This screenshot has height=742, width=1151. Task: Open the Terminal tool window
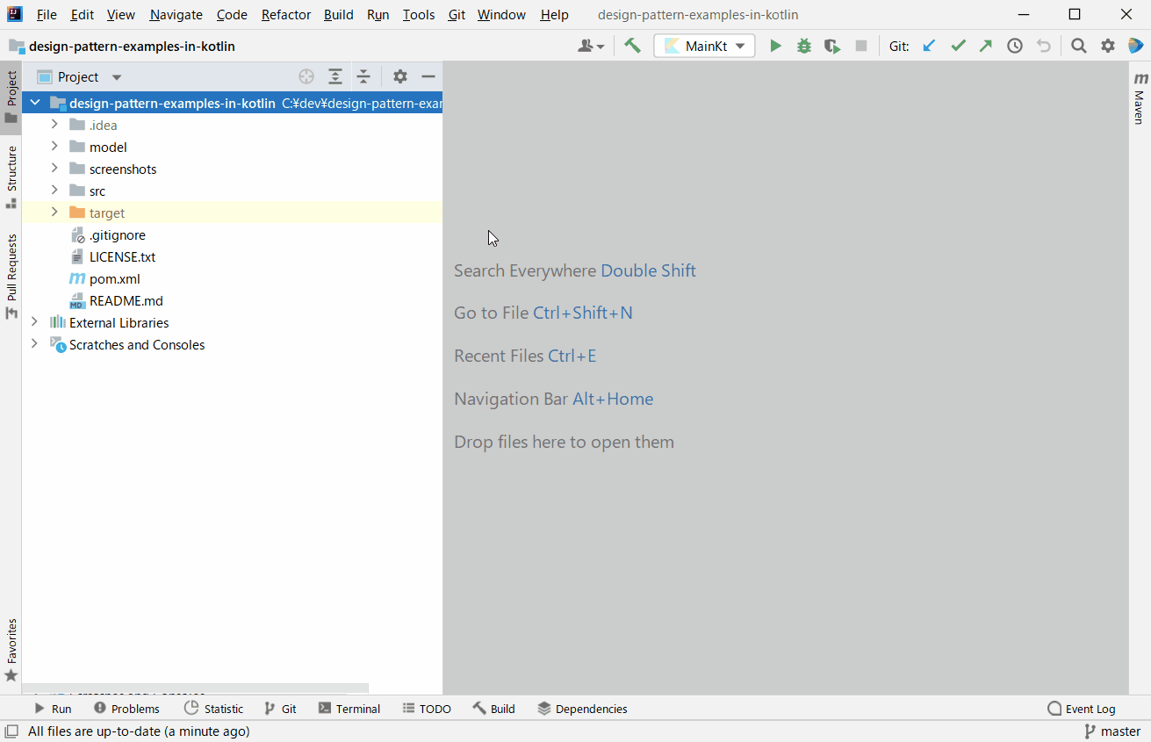[x=349, y=709]
